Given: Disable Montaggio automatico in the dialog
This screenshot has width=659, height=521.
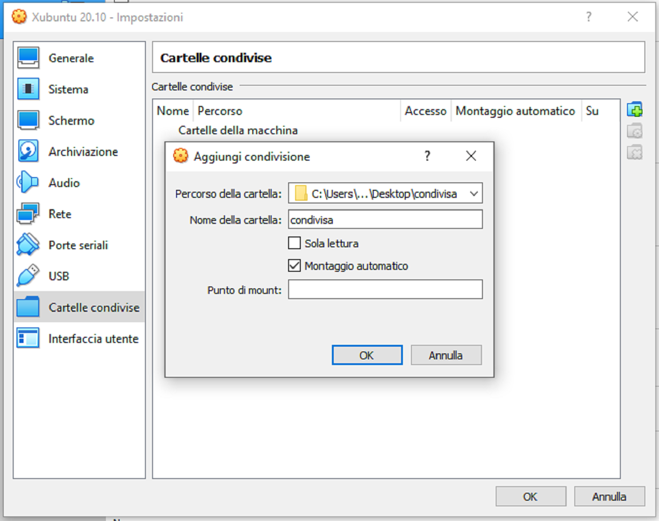Looking at the screenshot, I should (x=294, y=265).
